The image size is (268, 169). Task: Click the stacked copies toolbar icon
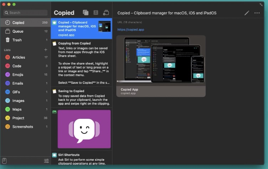[86, 13]
